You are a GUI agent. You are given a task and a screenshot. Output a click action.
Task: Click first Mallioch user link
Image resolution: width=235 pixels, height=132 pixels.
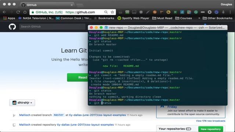25,115
